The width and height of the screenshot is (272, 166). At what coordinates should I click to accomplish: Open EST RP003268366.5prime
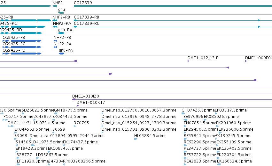pos(84,161)
